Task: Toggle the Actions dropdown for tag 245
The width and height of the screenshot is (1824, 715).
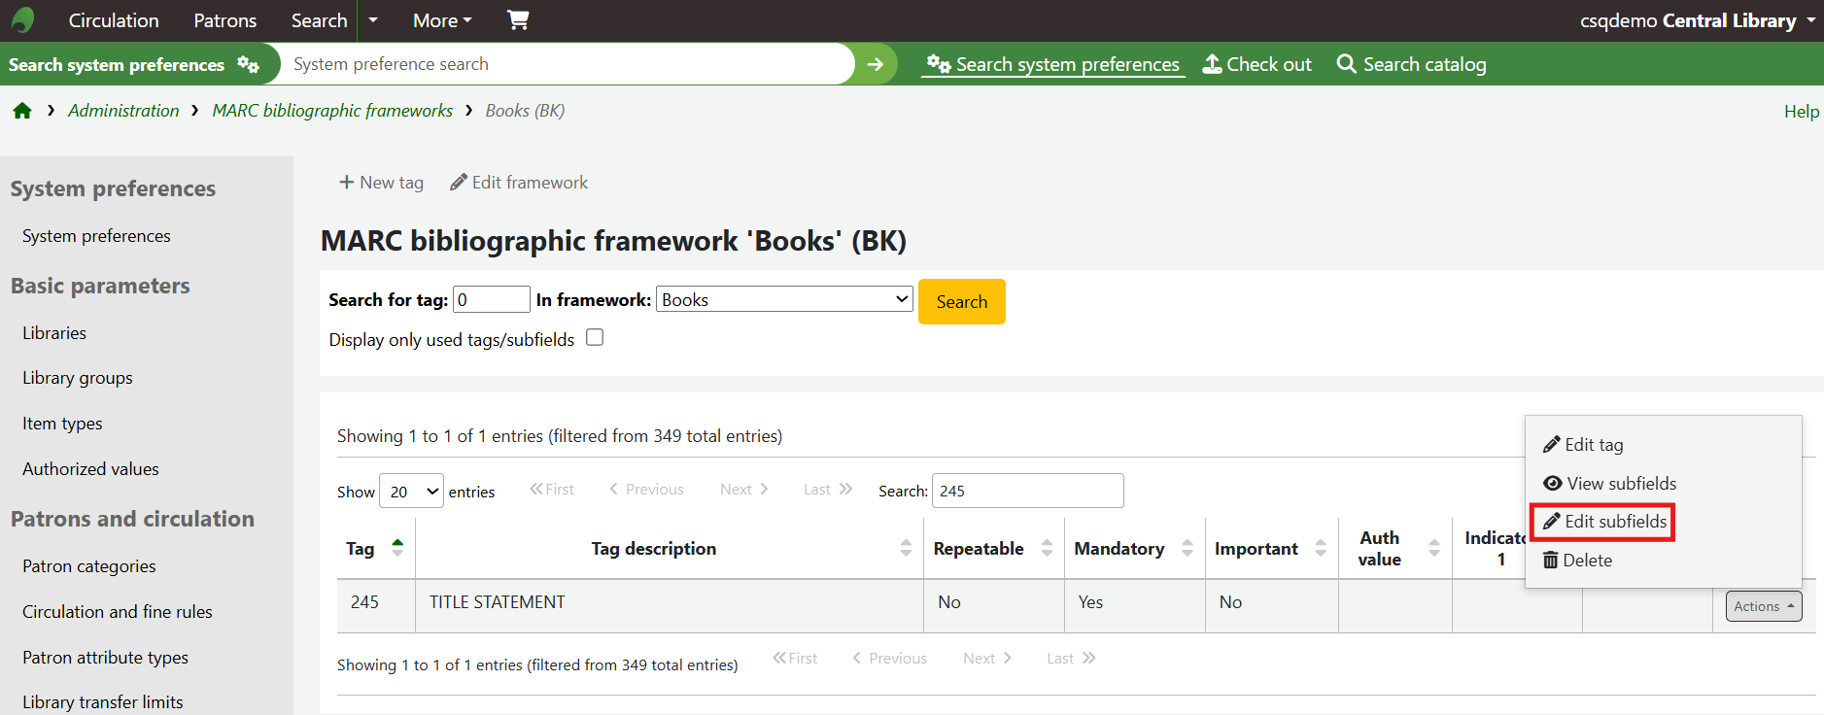Action: 1763,606
